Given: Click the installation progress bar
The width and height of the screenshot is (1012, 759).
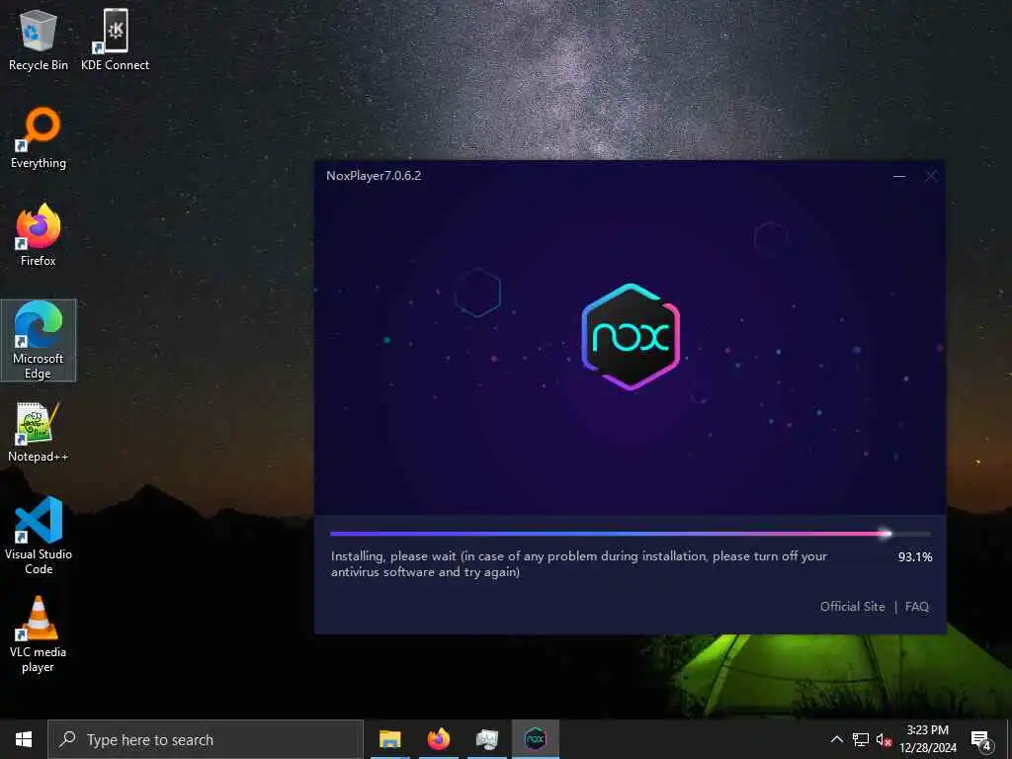Looking at the screenshot, I should (630, 534).
